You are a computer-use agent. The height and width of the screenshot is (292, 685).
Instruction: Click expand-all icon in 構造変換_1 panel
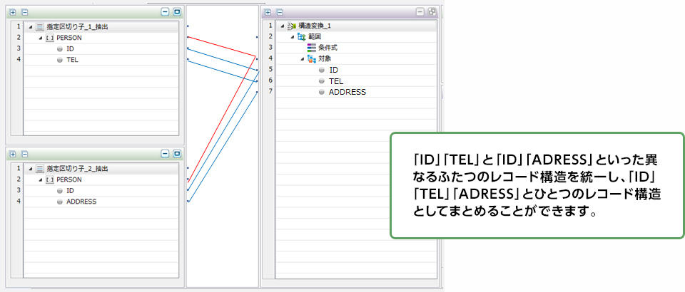[268, 13]
